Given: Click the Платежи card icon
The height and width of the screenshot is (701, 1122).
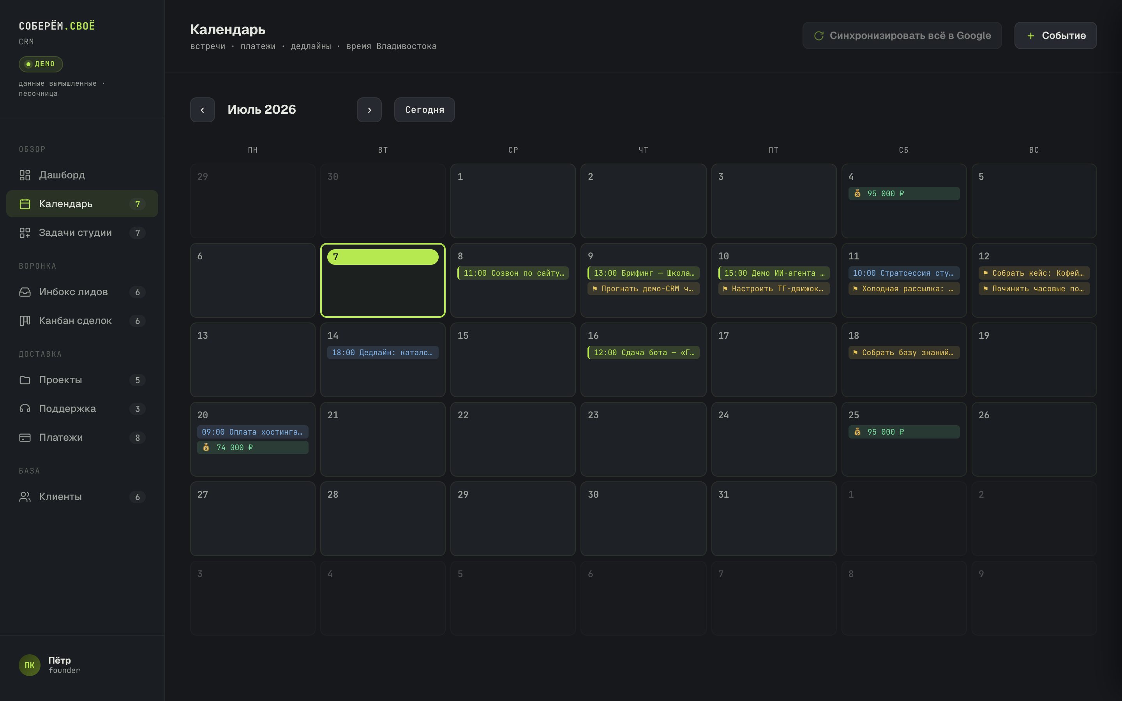Looking at the screenshot, I should pyautogui.click(x=25, y=438).
